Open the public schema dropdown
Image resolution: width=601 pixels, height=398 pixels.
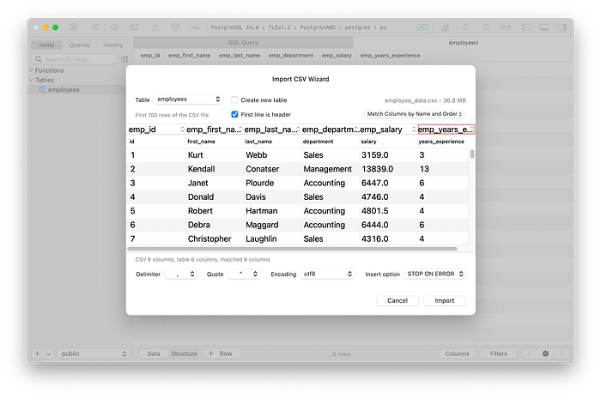(93, 353)
